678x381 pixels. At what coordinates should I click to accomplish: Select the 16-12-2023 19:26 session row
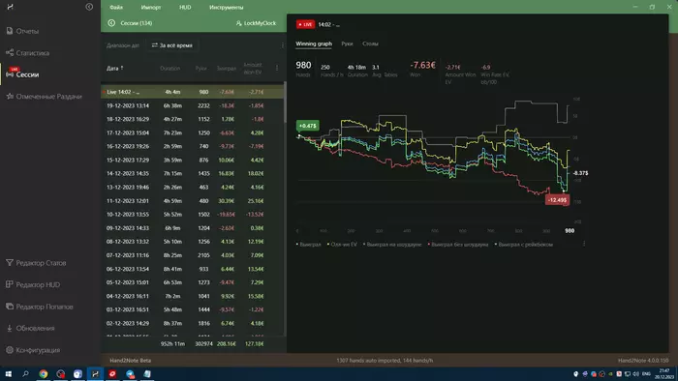[193, 146]
